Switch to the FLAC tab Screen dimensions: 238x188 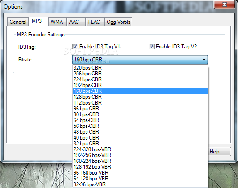coord(95,22)
